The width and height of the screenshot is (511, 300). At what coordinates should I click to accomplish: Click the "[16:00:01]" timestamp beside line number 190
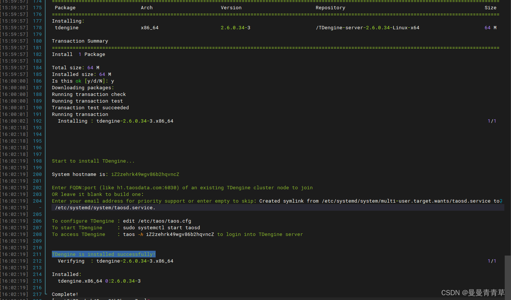14,108
